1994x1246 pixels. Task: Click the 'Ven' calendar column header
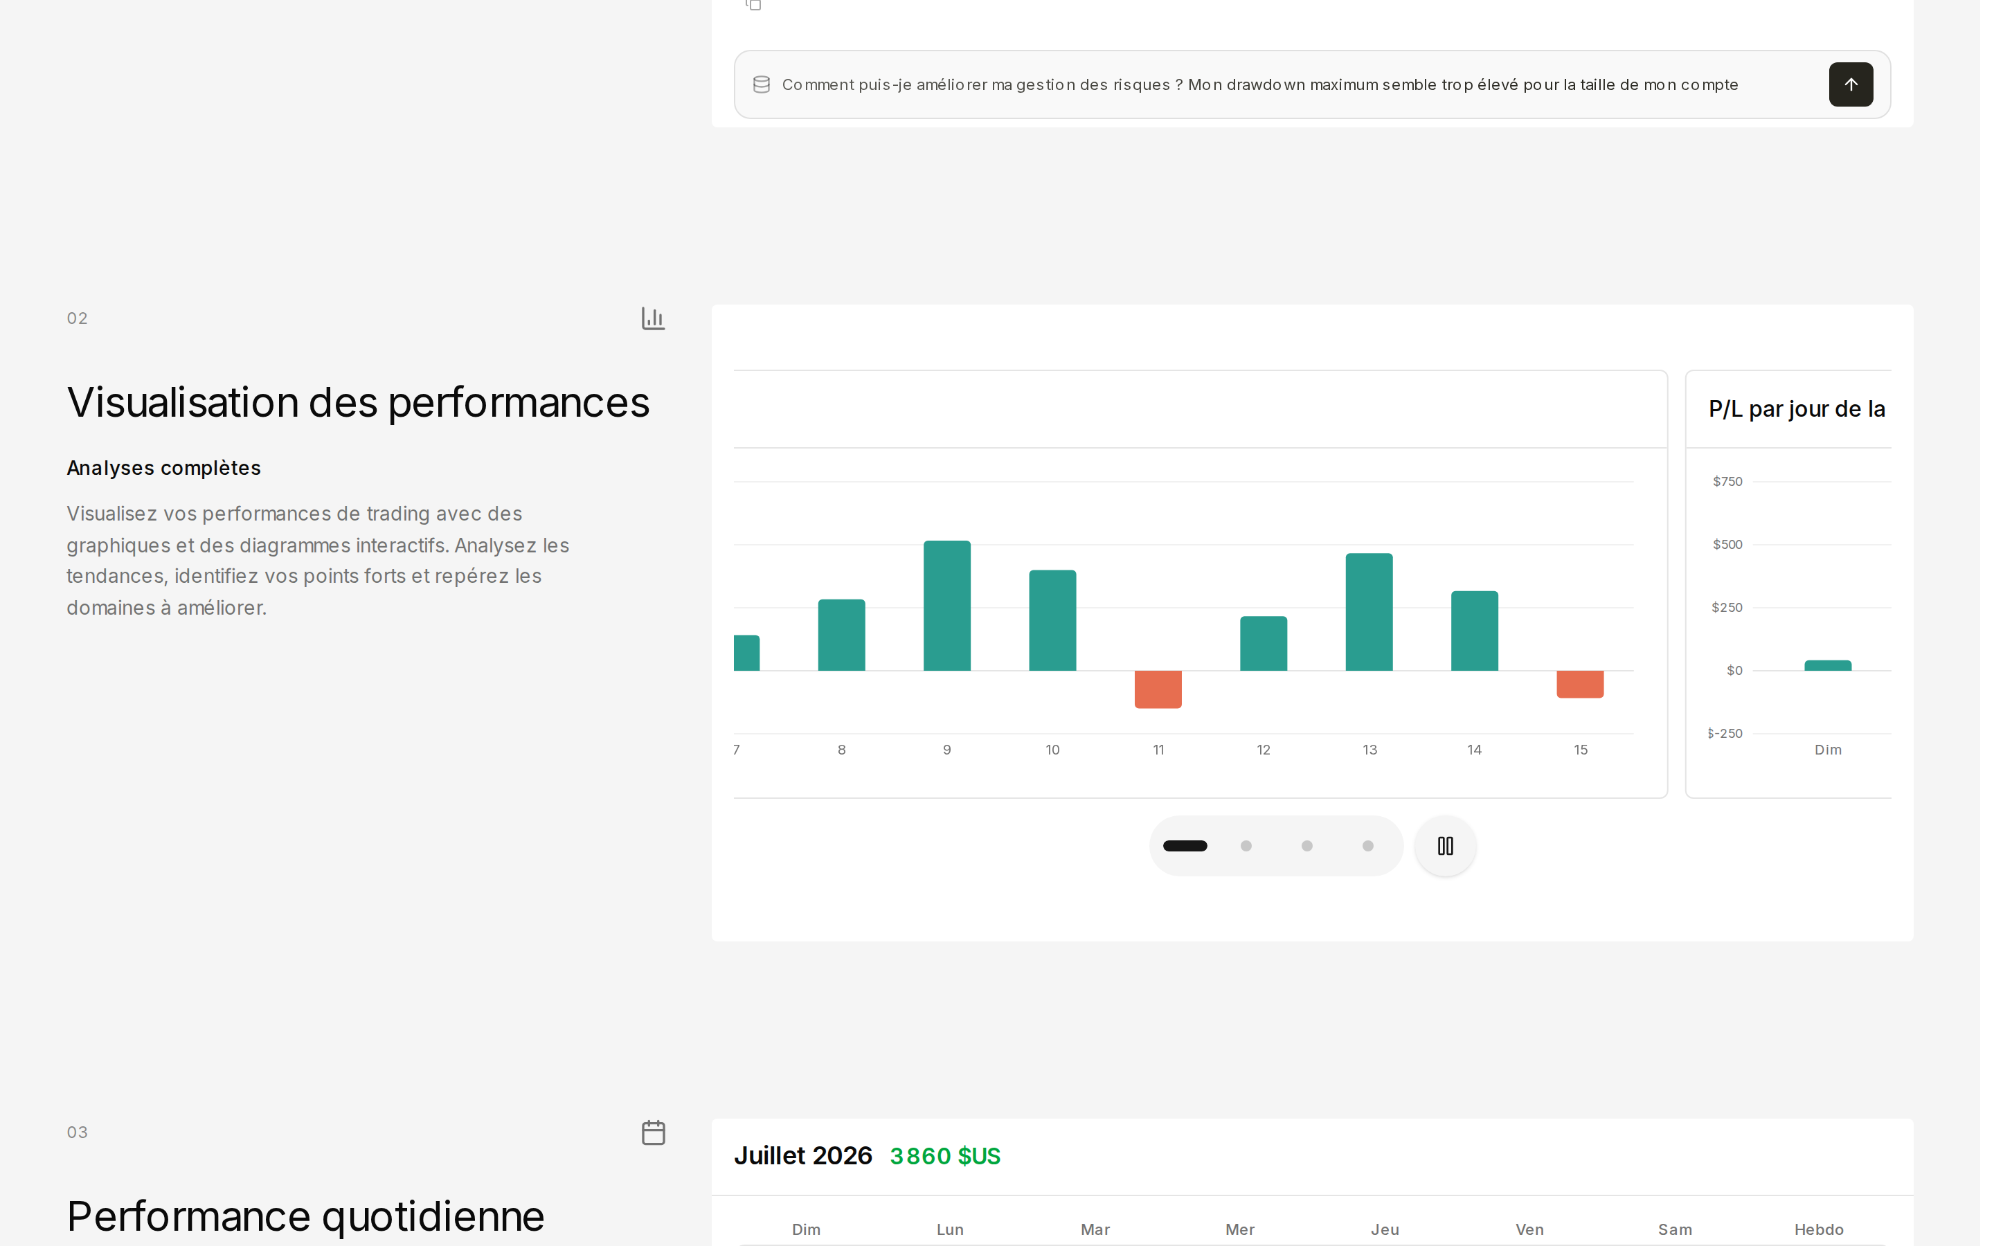pos(1530,1229)
